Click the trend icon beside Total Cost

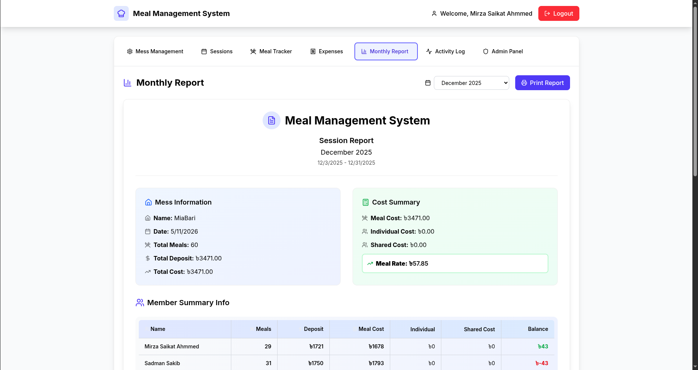[148, 272]
